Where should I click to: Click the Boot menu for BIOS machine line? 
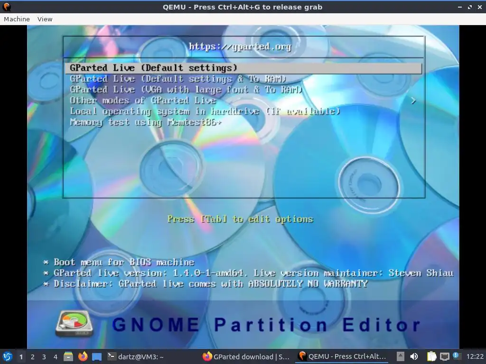[x=119, y=262]
